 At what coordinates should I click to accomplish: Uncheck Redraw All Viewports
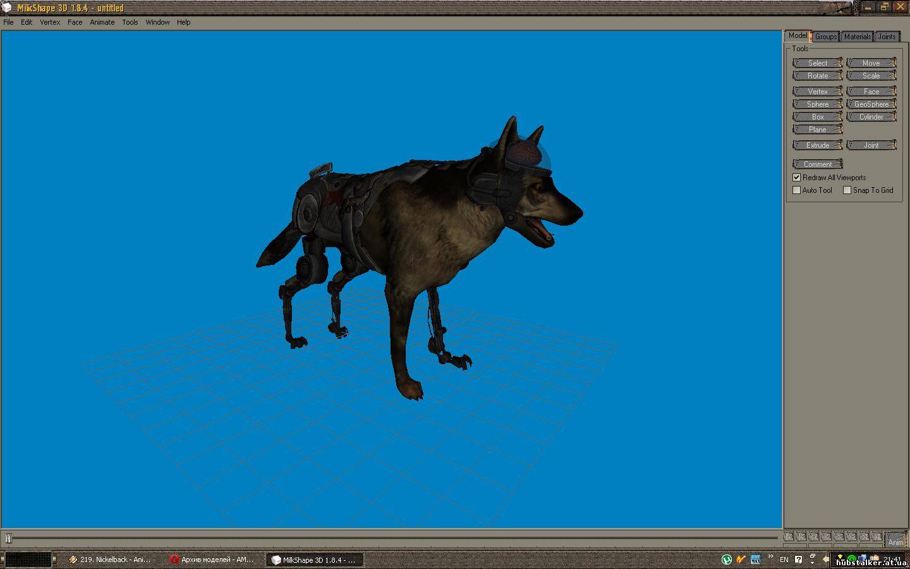(797, 178)
